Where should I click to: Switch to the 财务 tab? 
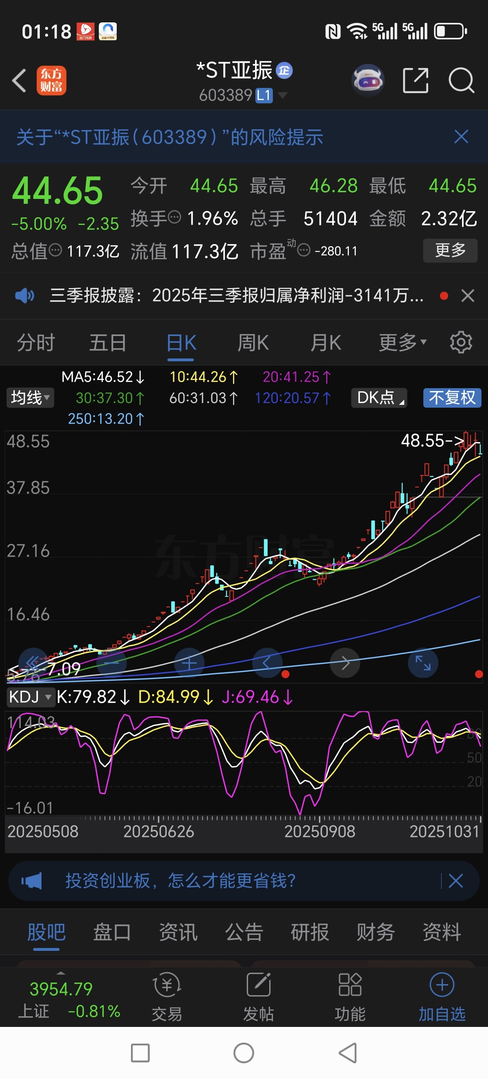(x=376, y=932)
